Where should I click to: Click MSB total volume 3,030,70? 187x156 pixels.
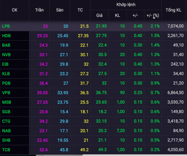(175, 102)
